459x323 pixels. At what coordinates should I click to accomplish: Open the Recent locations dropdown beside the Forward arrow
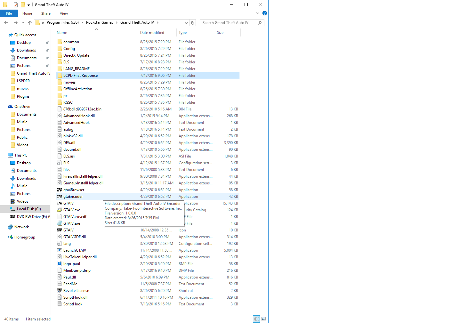click(23, 23)
